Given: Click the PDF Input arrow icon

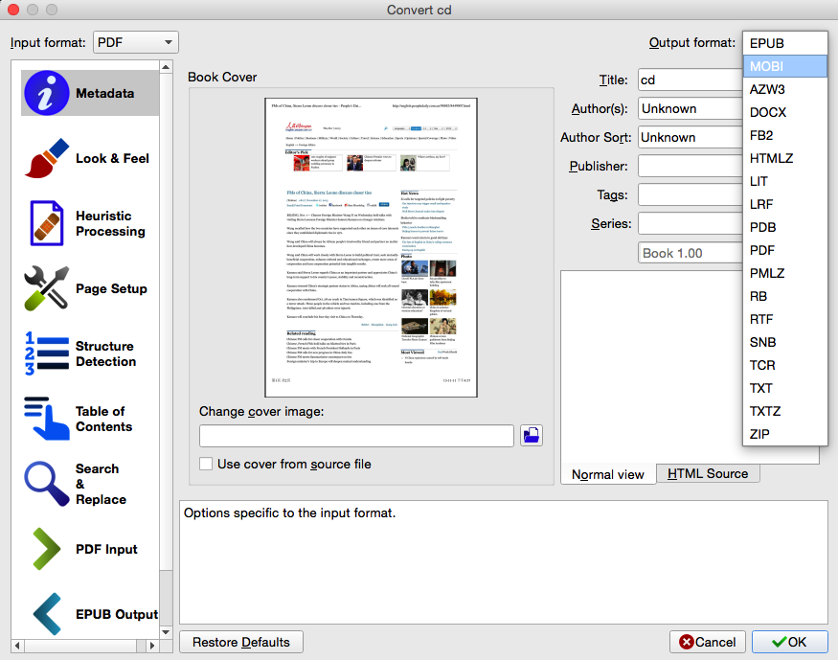Looking at the screenshot, I should (45, 549).
